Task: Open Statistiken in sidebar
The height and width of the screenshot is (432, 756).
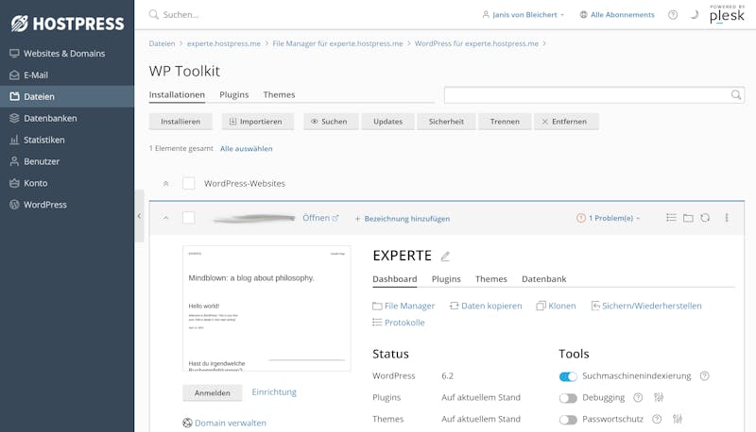Action: (x=67, y=140)
